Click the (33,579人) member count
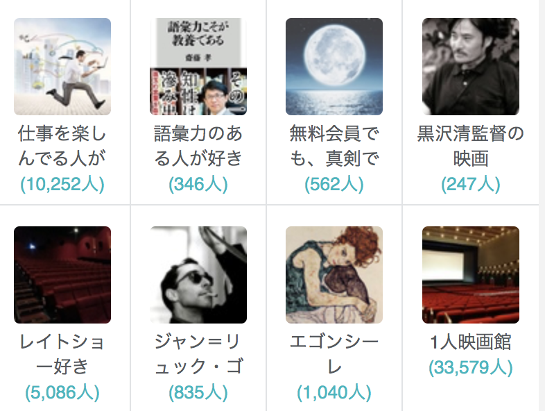 471,367
